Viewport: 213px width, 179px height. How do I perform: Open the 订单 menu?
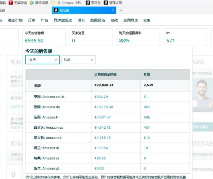(x=32, y=20)
